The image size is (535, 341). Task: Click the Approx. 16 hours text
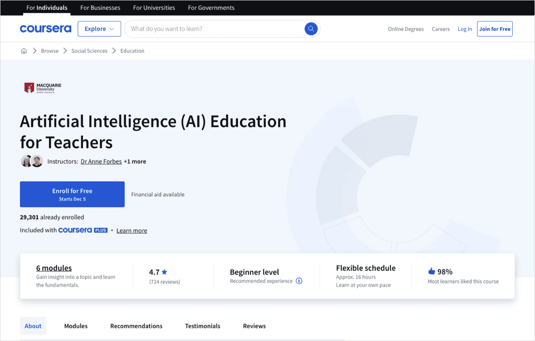[x=356, y=277]
